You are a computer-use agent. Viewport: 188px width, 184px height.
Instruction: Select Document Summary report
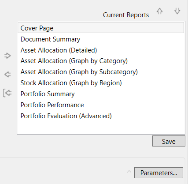(101, 39)
